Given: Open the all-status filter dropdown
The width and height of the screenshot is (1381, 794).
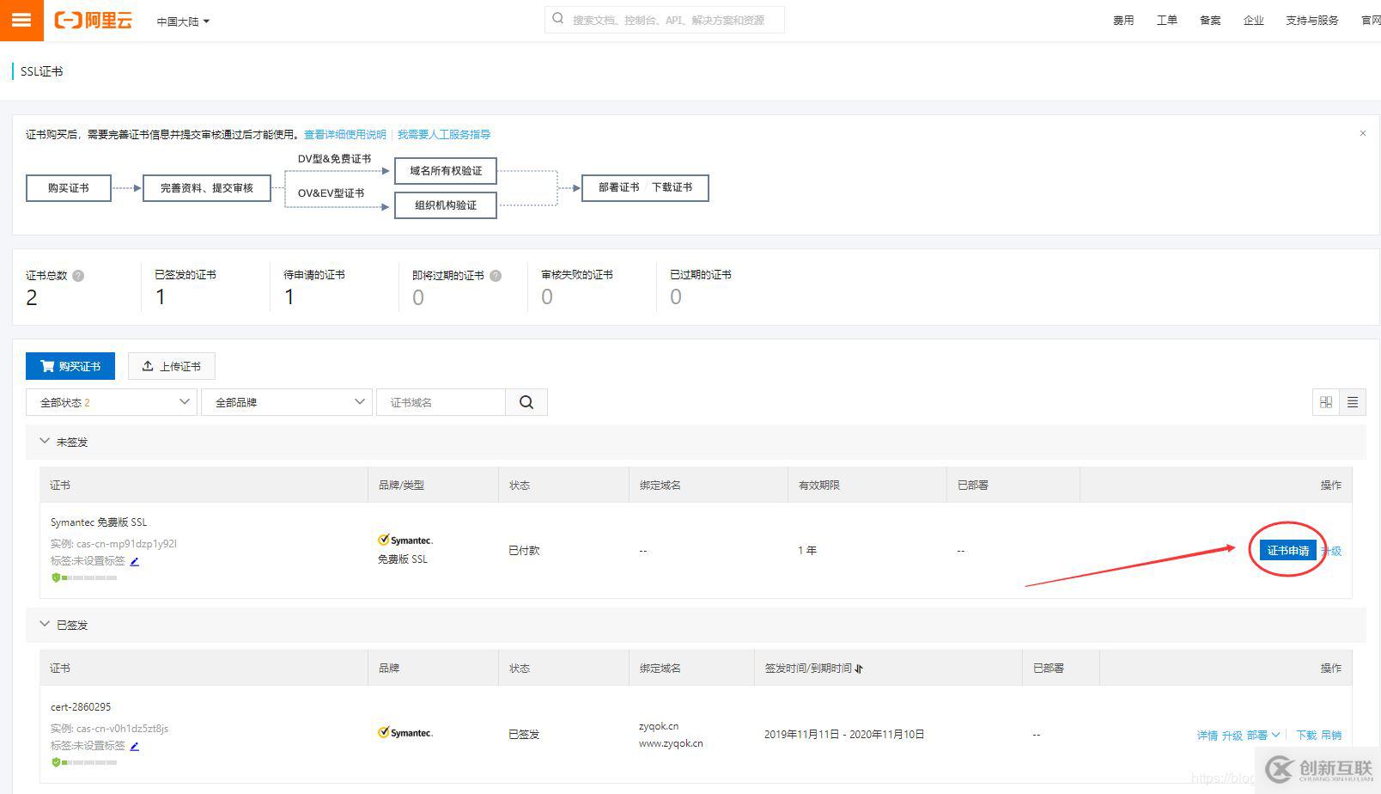Looking at the screenshot, I should pyautogui.click(x=112, y=402).
